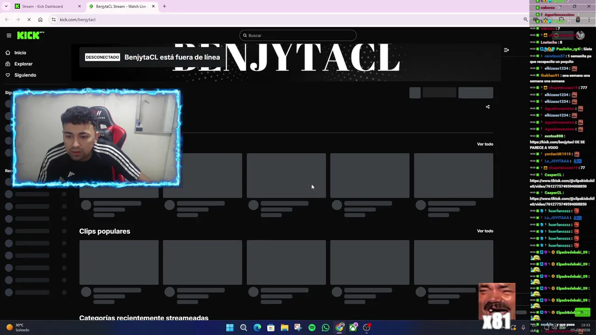596x335 pixels.
Task: Click the share icon below the channel banner
Action: (488, 107)
